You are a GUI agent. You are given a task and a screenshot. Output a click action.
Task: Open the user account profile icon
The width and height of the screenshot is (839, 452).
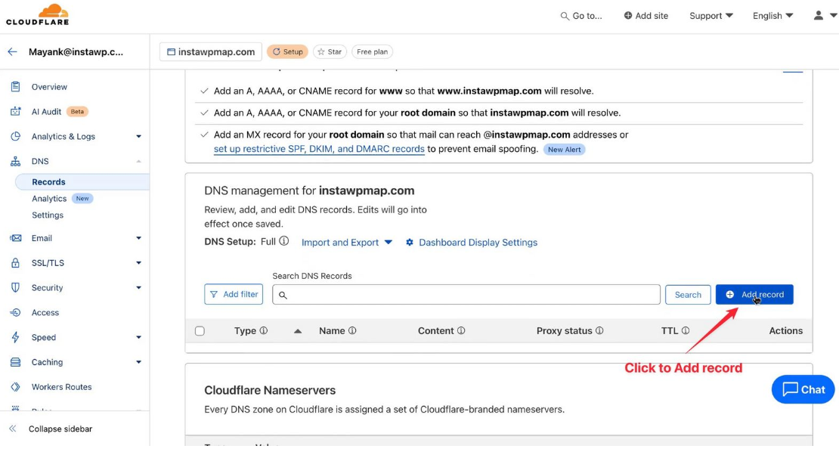[x=818, y=16]
